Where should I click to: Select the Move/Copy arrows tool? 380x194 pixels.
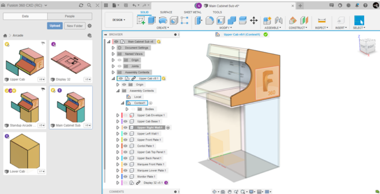click(254, 20)
